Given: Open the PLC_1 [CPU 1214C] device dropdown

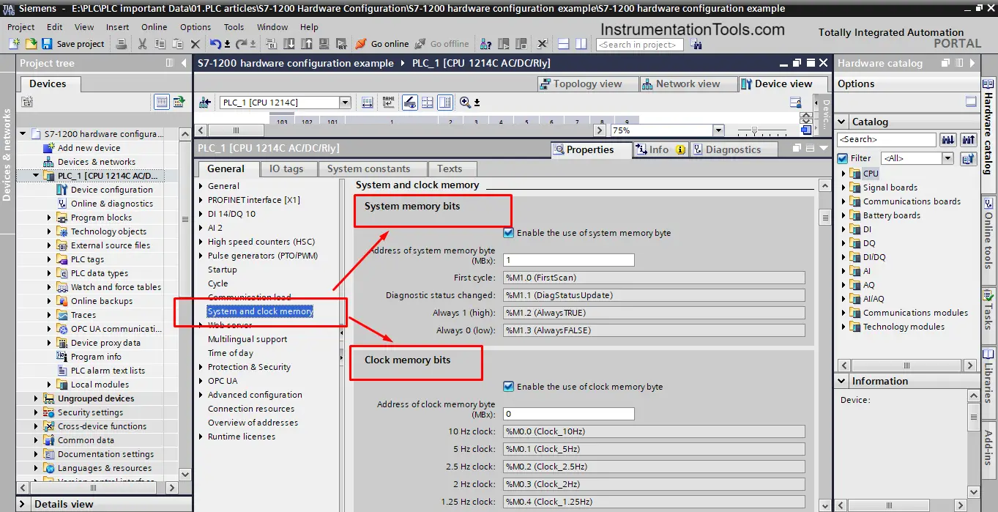Looking at the screenshot, I should pos(345,103).
